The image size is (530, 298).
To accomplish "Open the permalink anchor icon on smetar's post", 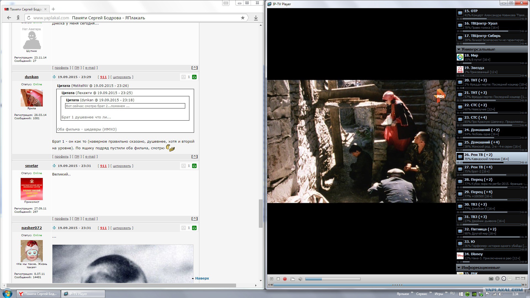I will coord(54,166).
